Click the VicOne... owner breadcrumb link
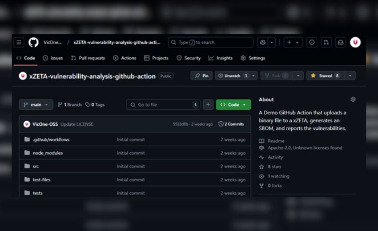 (x=52, y=42)
